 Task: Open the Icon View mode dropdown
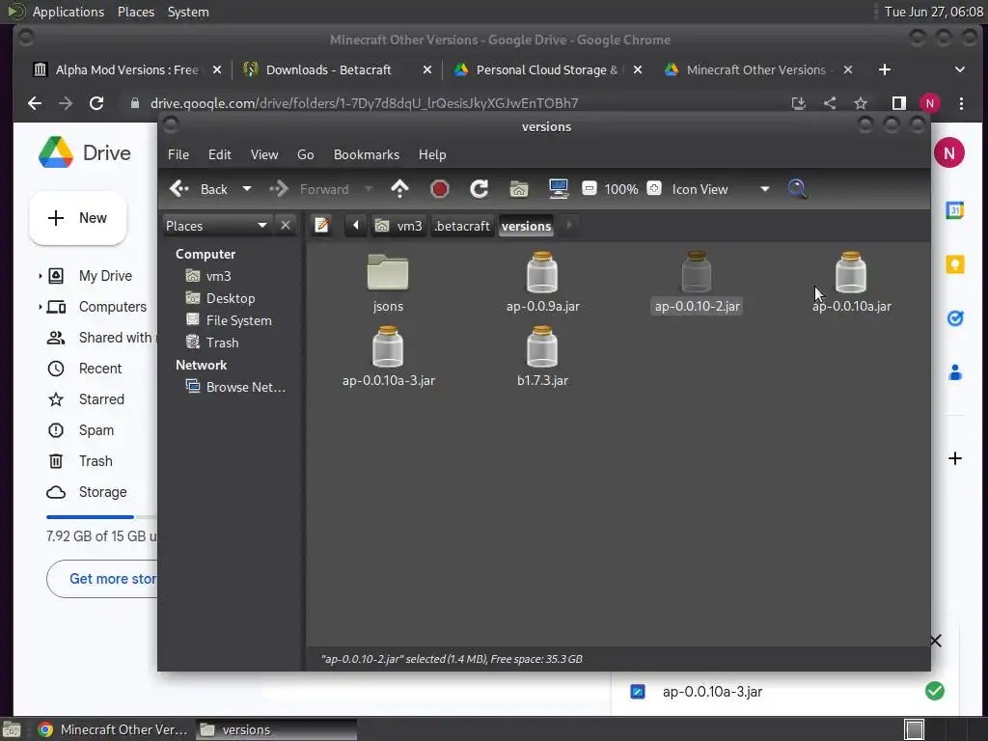pyautogui.click(x=720, y=189)
